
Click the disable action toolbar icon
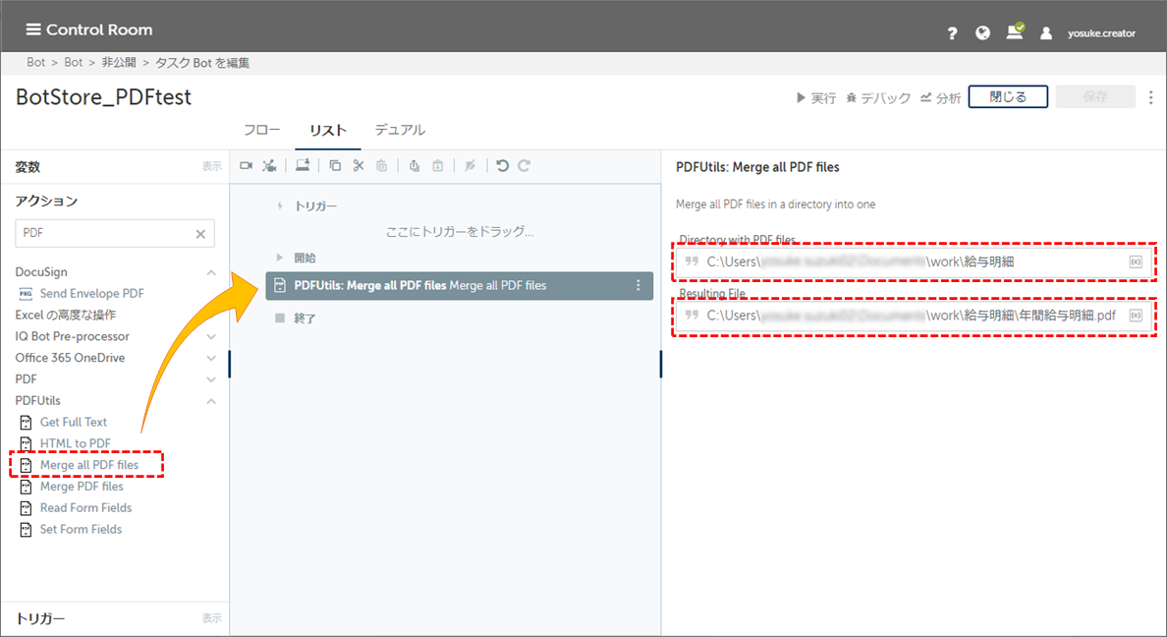coord(471,165)
